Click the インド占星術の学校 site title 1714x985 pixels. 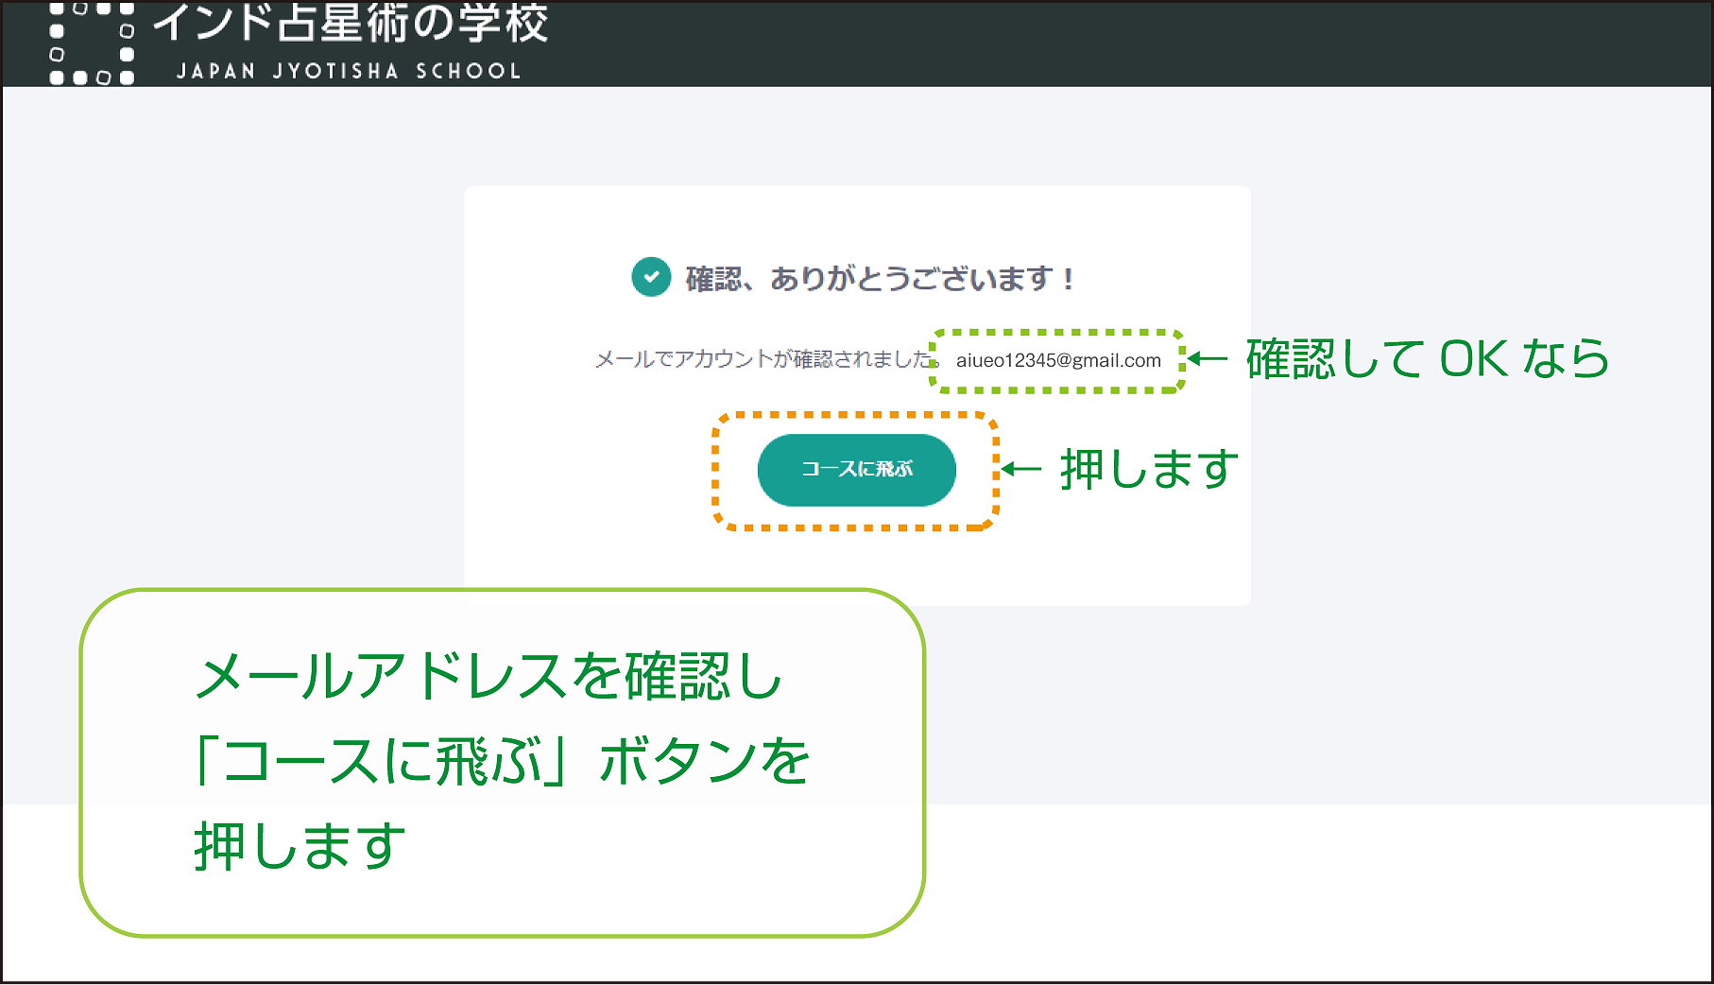(x=351, y=23)
